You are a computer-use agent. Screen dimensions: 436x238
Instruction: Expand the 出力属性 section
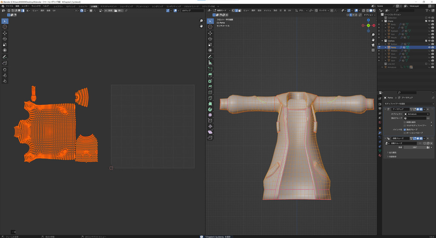coord(392,152)
